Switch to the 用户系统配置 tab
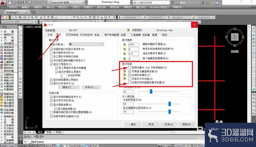256x147 pixels. point(112,35)
